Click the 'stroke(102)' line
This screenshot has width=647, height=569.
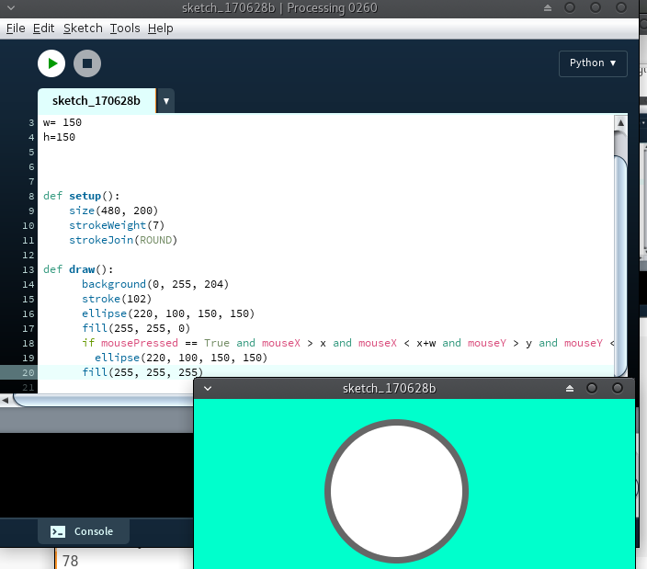(x=117, y=299)
